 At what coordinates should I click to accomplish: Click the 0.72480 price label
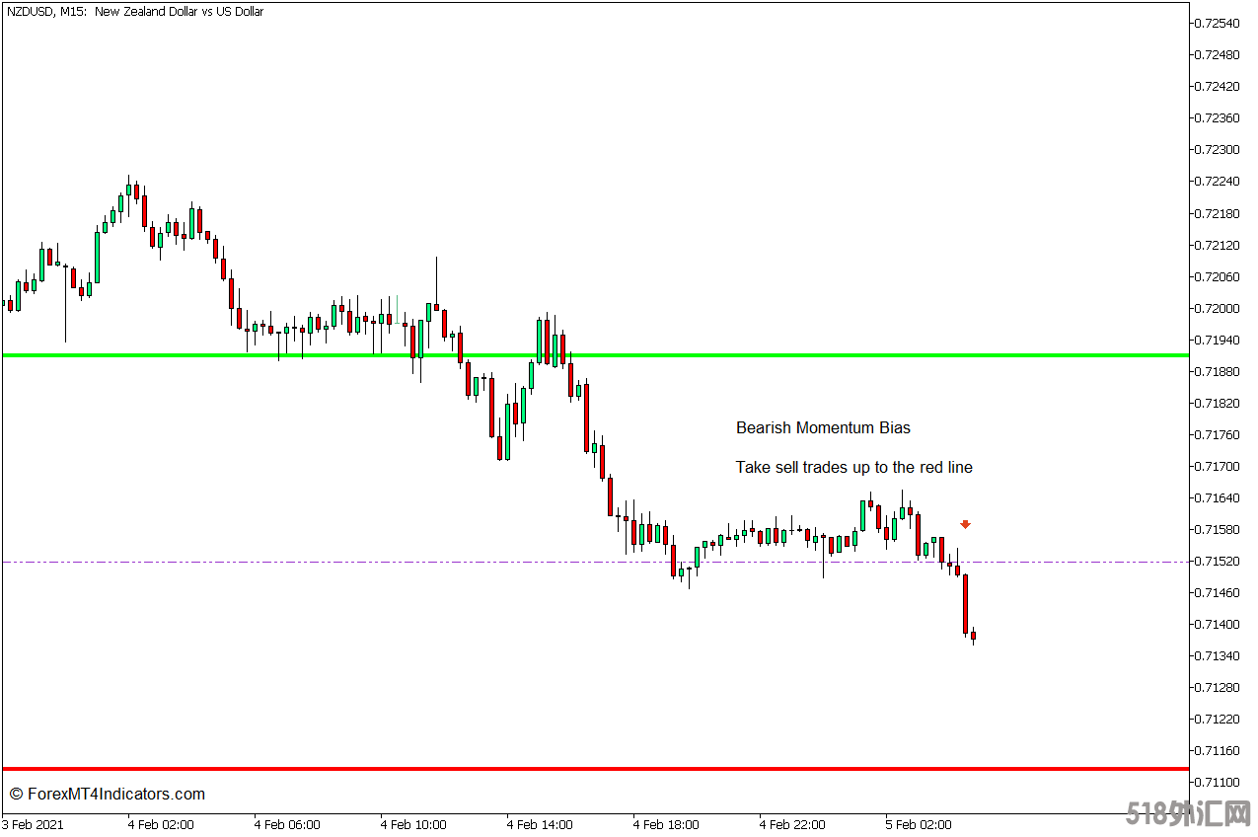point(1216,54)
